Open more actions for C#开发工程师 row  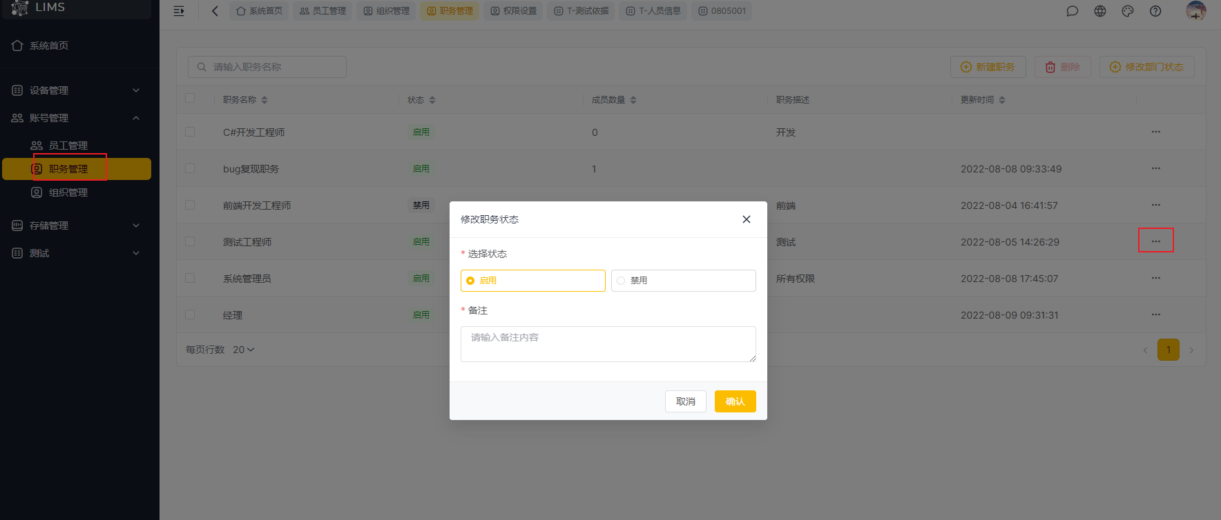tap(1156, 132)
